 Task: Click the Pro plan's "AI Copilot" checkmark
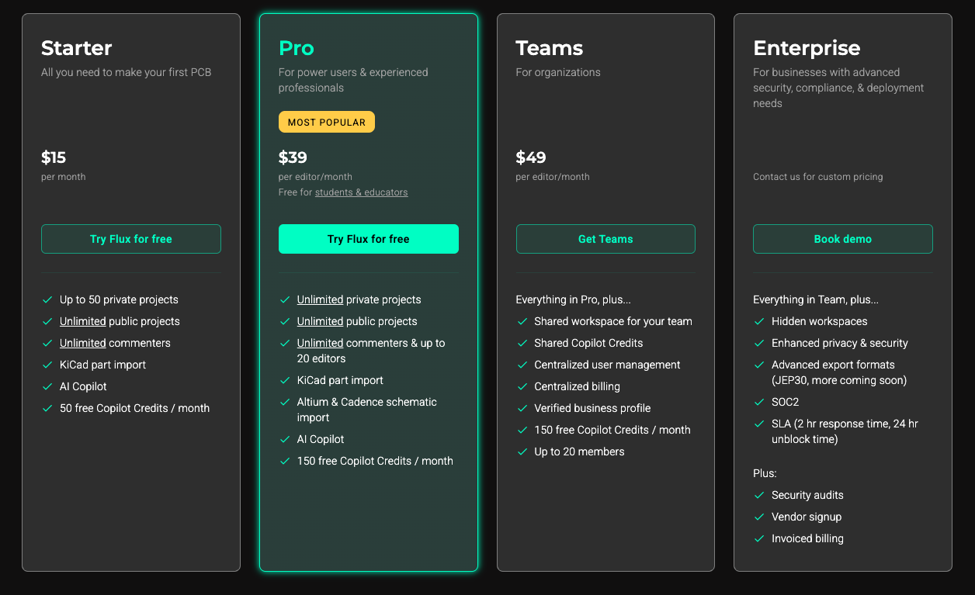coord(285,439)
